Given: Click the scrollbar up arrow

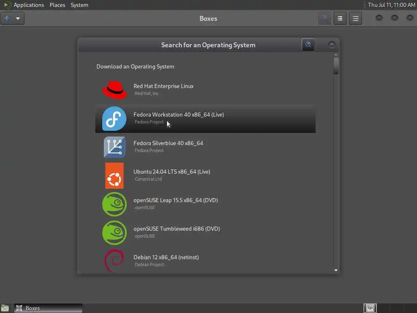Looking at the screenshot, I should click(x=336, y=55).
